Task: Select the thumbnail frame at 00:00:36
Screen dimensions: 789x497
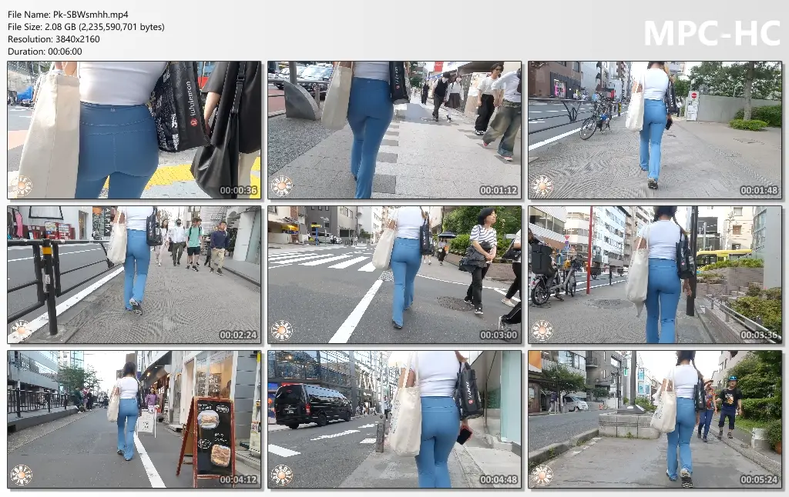Action: (x=134, y=130)
